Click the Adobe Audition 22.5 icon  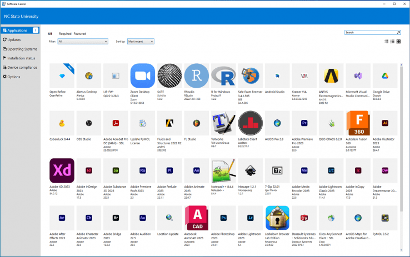[143, 218]
